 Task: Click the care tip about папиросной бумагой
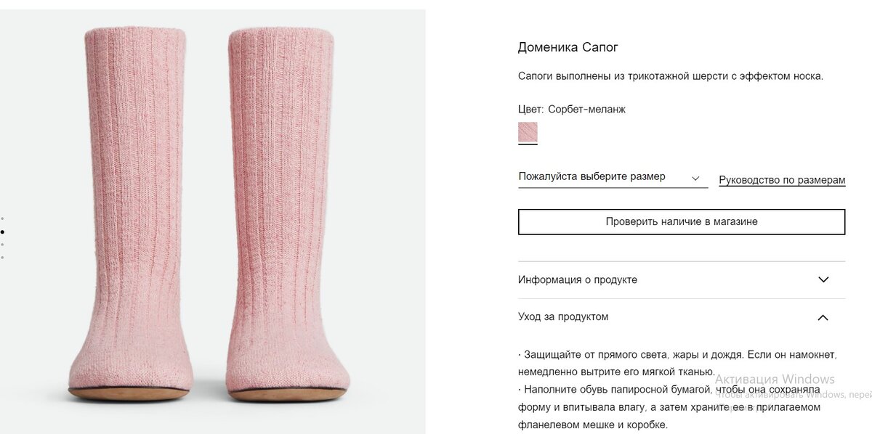tap(669, 407)
